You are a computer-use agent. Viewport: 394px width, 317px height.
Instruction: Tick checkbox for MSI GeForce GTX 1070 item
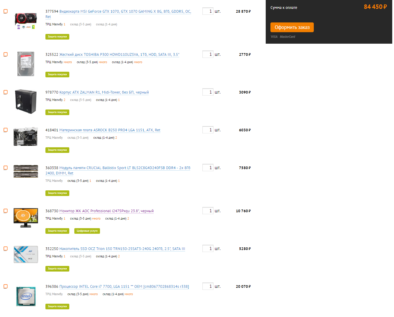[5, 11]
